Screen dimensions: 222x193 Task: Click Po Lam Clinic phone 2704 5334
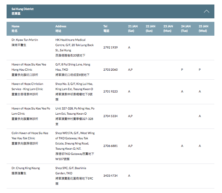point(110,116)
